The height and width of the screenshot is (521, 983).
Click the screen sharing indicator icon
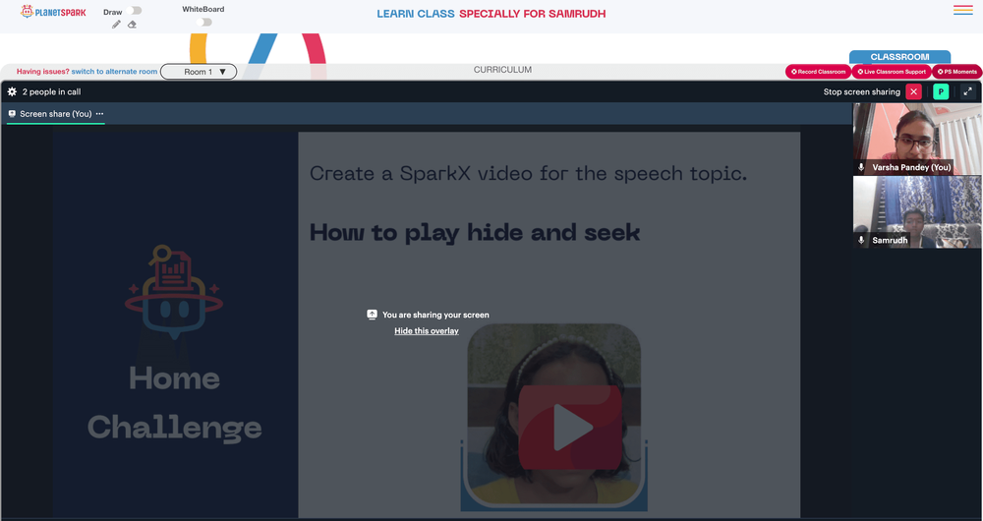(x=372, y=315)
